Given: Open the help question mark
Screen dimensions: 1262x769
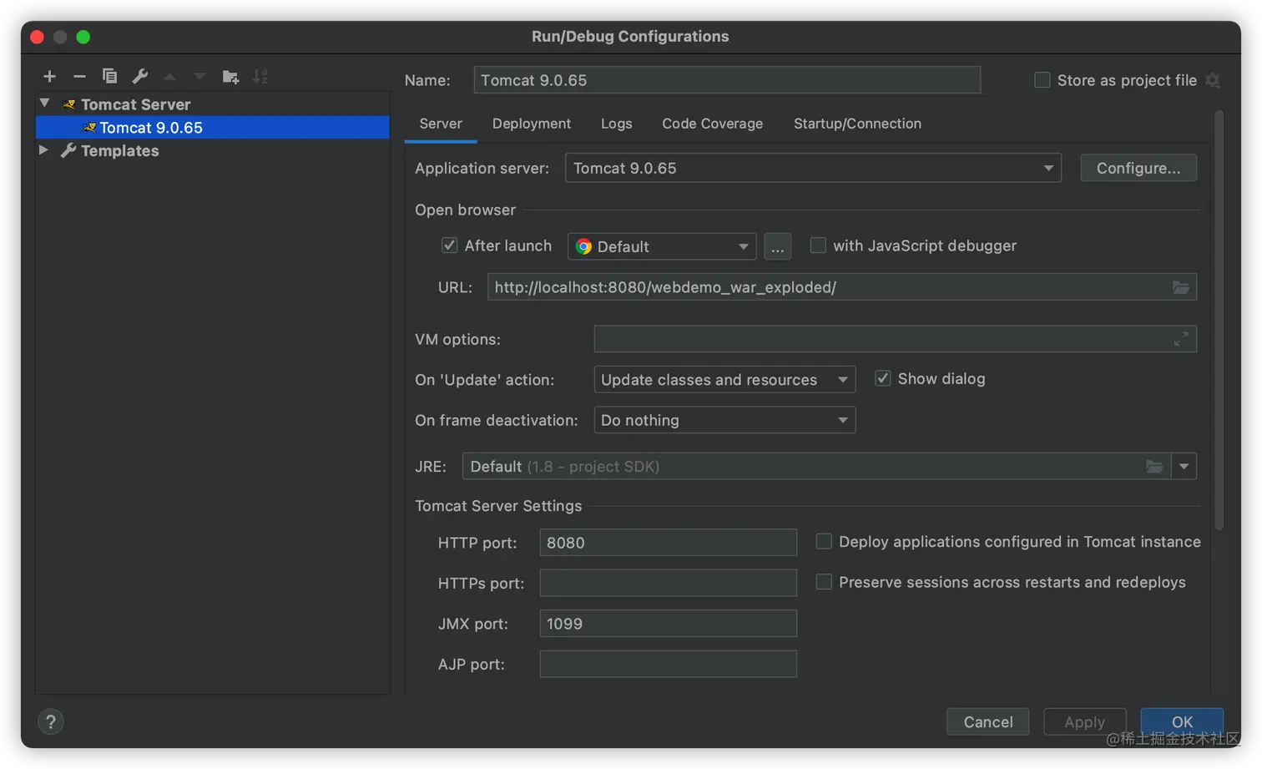Looking at the screenshot, I should pos(50,721).
